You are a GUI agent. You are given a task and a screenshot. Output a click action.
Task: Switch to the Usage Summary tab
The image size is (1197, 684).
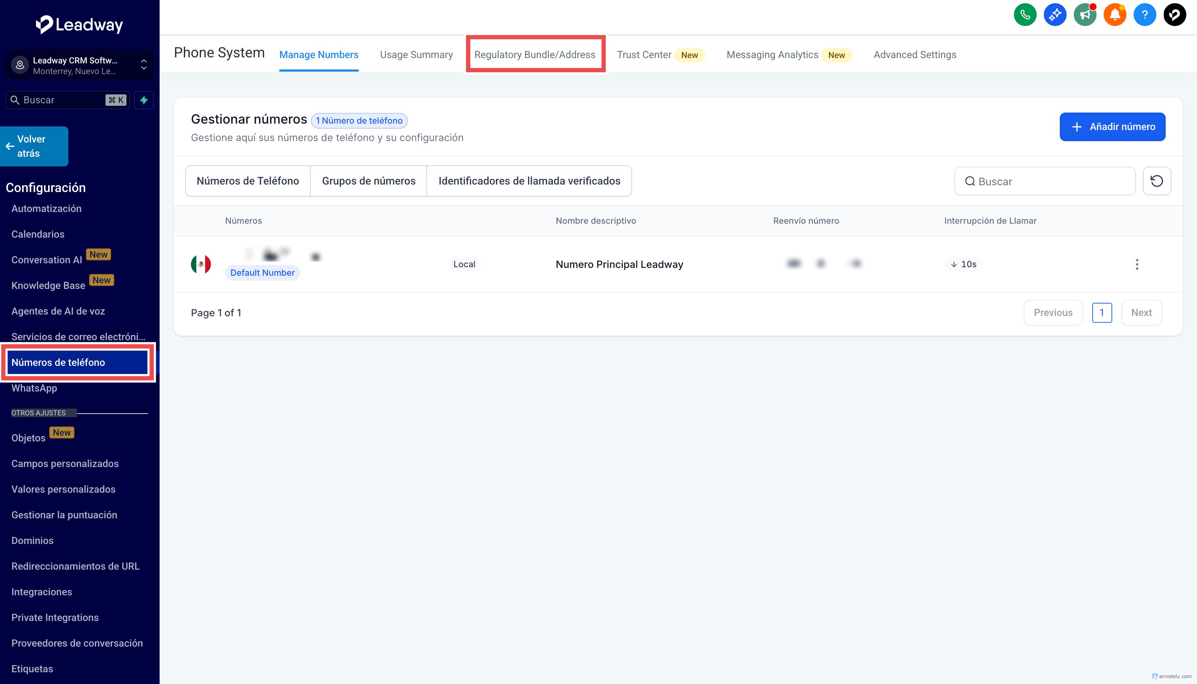[x=416, y=55]
